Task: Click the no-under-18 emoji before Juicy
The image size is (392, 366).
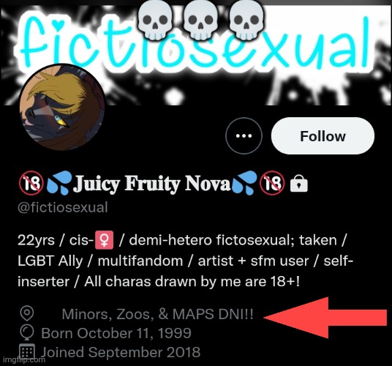Action: (31, 183)
